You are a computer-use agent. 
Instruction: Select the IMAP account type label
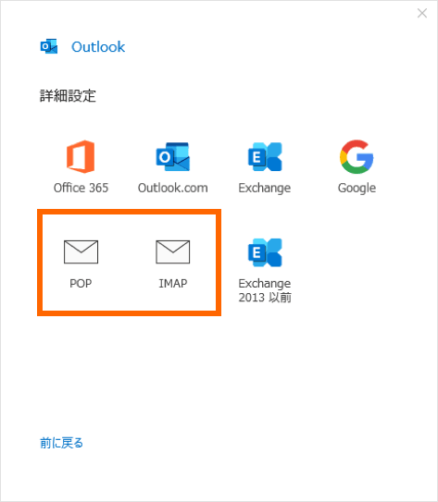(x=173, y=283)
